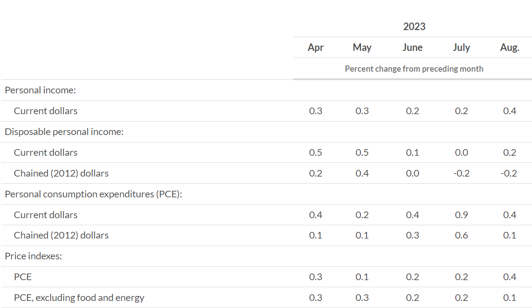The image size is (532, 308).
Task: Select 'Personal consumption expenditures (PCE):' heading
Action: [93, 194]
